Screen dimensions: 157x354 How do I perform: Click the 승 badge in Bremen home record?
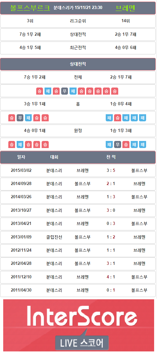118,118
